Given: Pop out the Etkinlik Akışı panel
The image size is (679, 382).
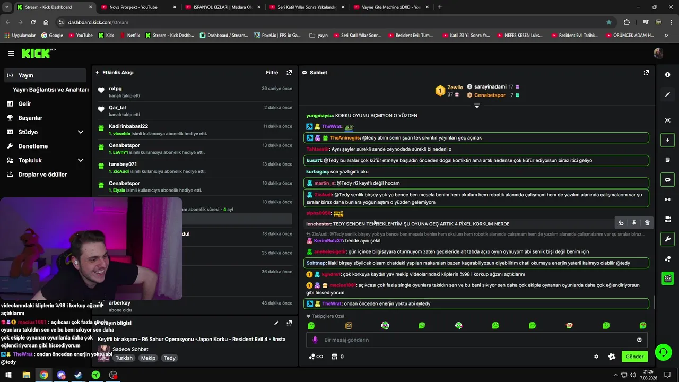Looking at the screenshot, I should pos(289,73).
